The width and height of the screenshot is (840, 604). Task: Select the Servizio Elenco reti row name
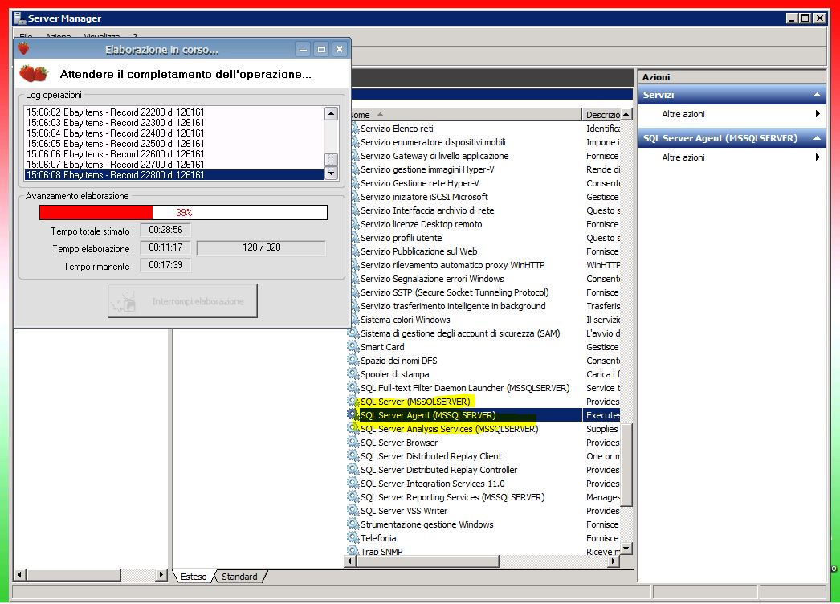(x=397, y=129)
